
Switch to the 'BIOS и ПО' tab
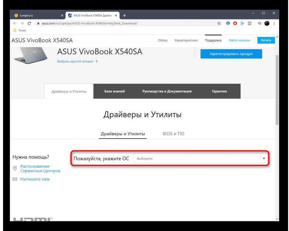point(173,134)
